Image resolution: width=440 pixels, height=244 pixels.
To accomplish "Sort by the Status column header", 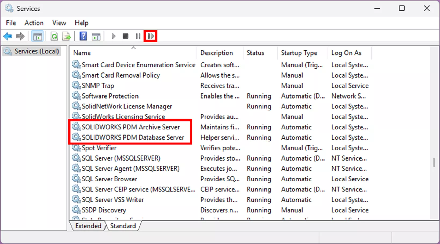I will (260, 53).
